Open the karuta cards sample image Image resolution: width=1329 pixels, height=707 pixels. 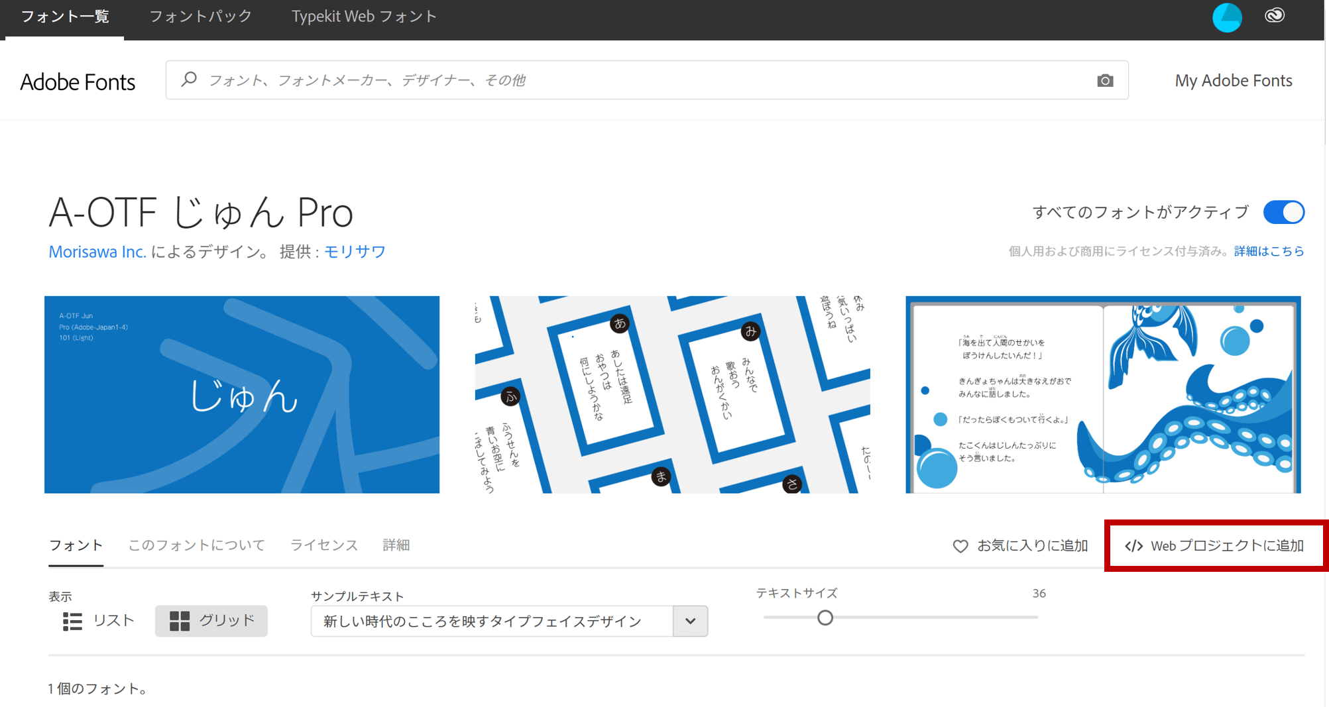672,394
